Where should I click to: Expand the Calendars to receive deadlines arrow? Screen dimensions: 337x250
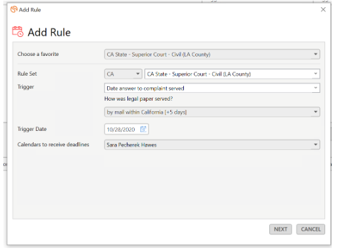coord(315,145)
